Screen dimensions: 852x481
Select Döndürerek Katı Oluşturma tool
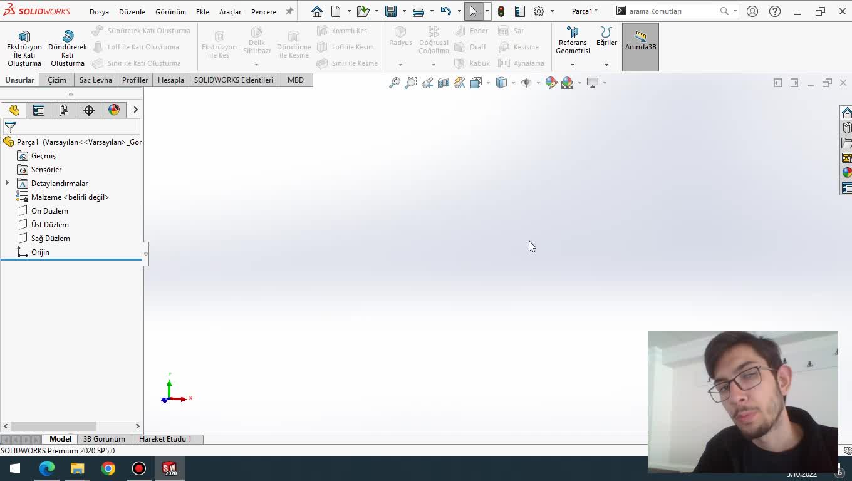coord(68,48)
